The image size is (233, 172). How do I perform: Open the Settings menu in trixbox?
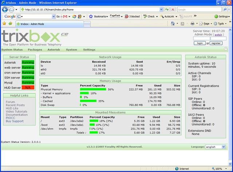click(x=89, y=50)
